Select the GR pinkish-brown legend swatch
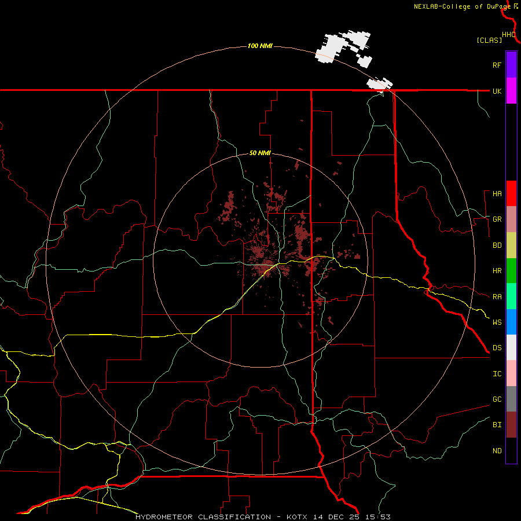Screen dimensions: 521x521 (511, 219)
